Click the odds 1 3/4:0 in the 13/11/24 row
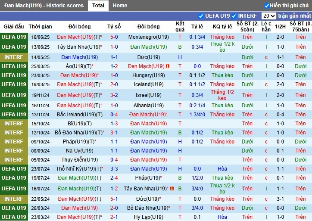Screen dimensions: 312x221 click(x=197, y=115)
